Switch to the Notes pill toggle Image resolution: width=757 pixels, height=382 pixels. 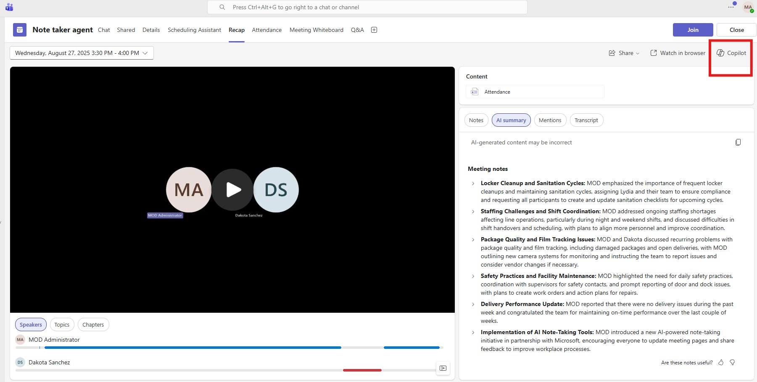[476, 120]
